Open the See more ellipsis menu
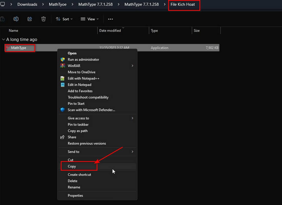 110,19
